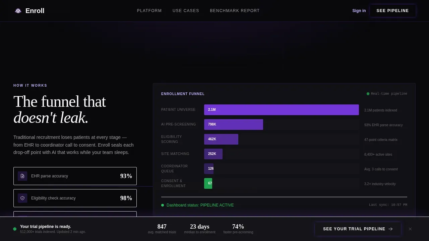The width and height of the screenshot is (429, 241).
Task: Click the Enroll logo icon
Action: 18,11
